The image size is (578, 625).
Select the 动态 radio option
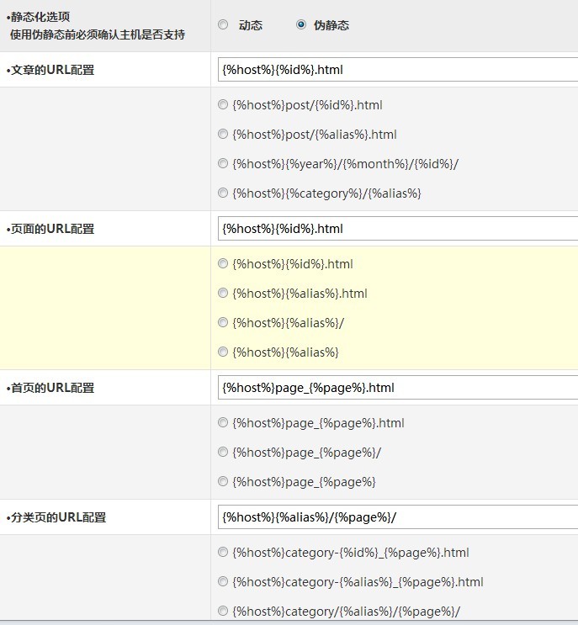coord(223,25)
